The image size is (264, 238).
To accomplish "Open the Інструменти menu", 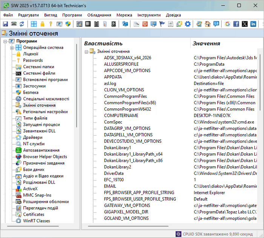I will click(149, 15).
